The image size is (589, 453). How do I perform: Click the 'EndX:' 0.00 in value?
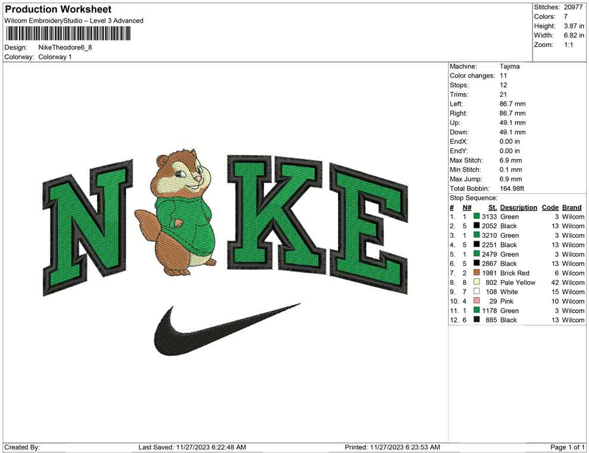click(x=510, y=141)
